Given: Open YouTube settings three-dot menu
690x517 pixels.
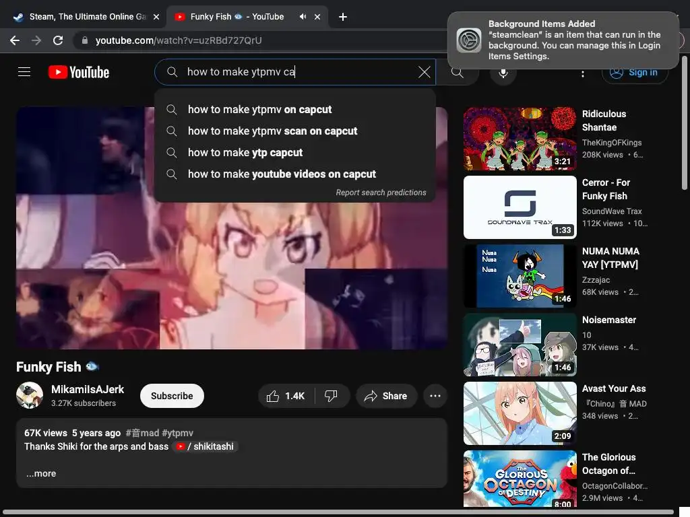Looking at the screenshot, I should (x=583, y=73).
